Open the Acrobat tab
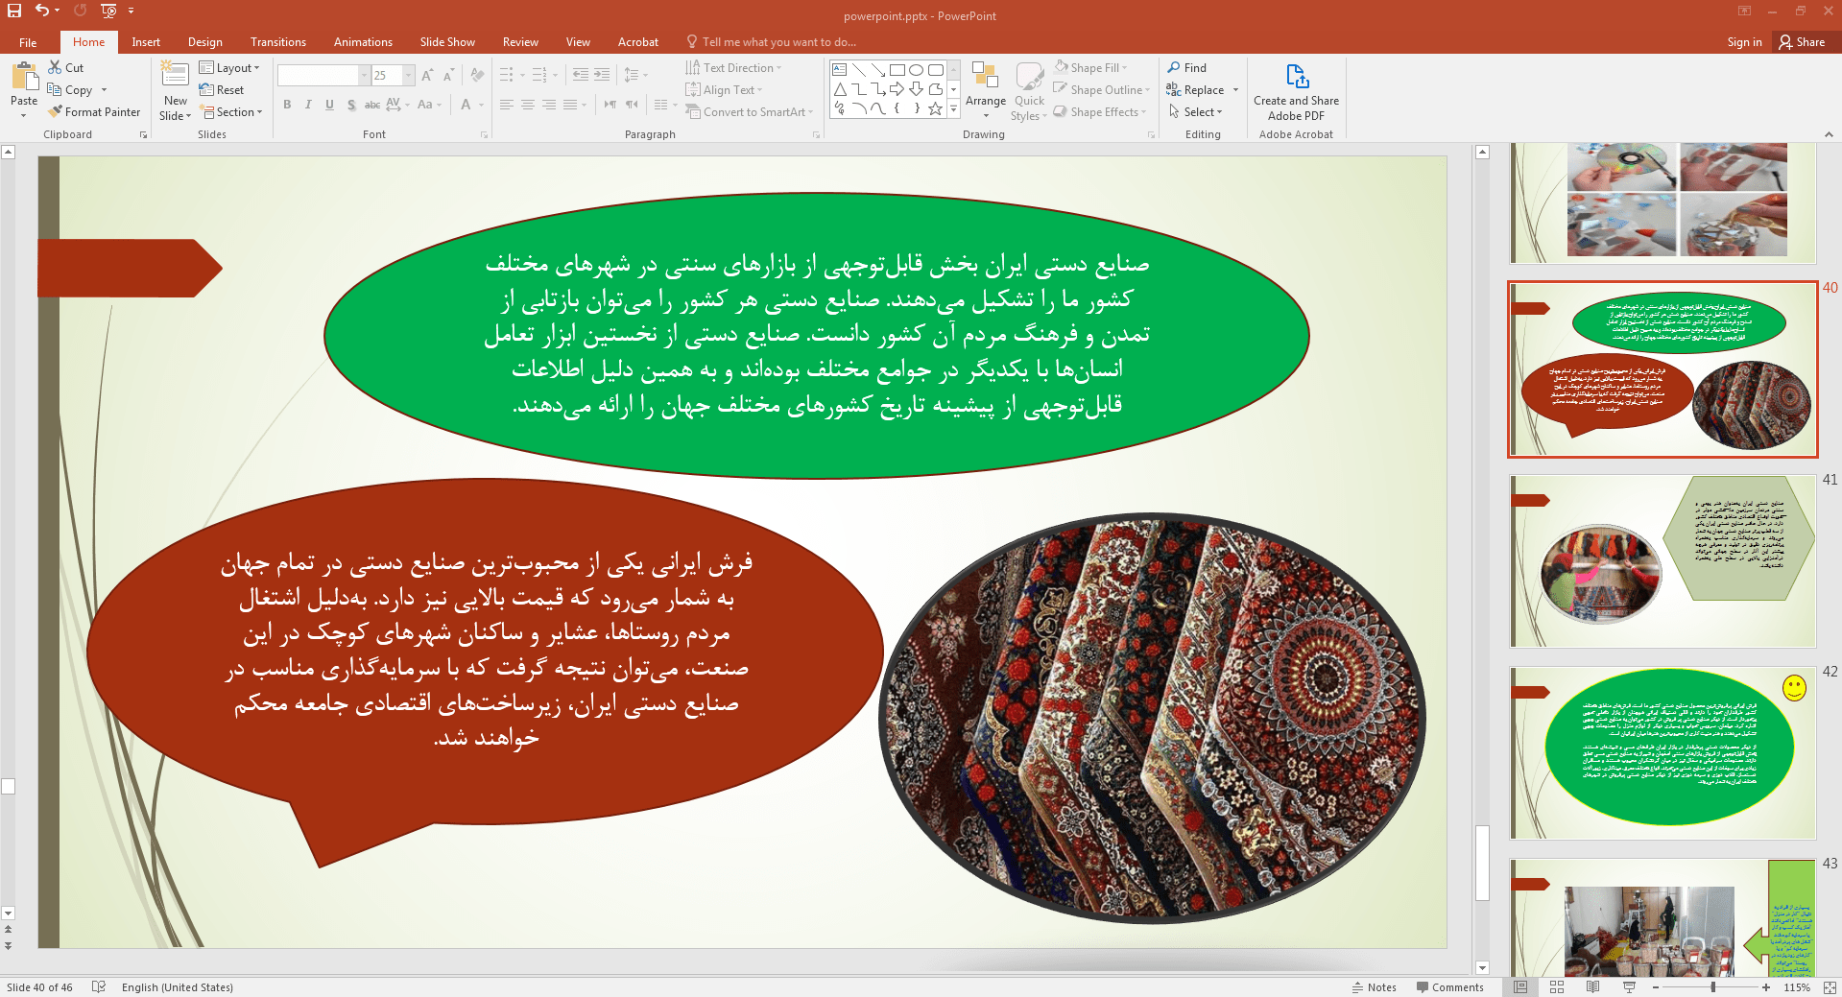1842x997 pixels. tap(637, 42)
